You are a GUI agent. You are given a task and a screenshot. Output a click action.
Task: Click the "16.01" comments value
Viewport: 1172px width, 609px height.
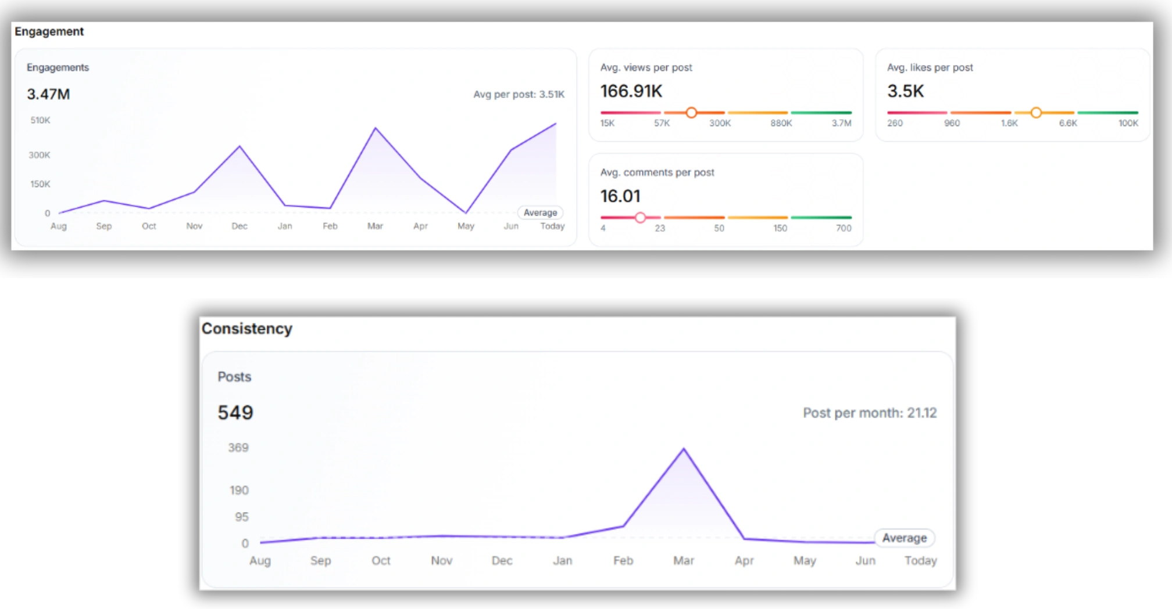[620, 196]
